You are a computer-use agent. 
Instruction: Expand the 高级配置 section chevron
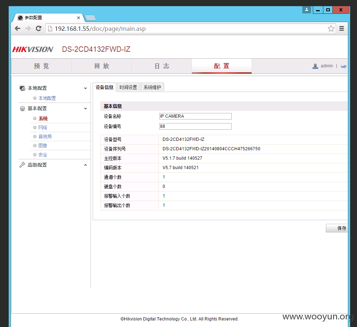tap(85, 165)
